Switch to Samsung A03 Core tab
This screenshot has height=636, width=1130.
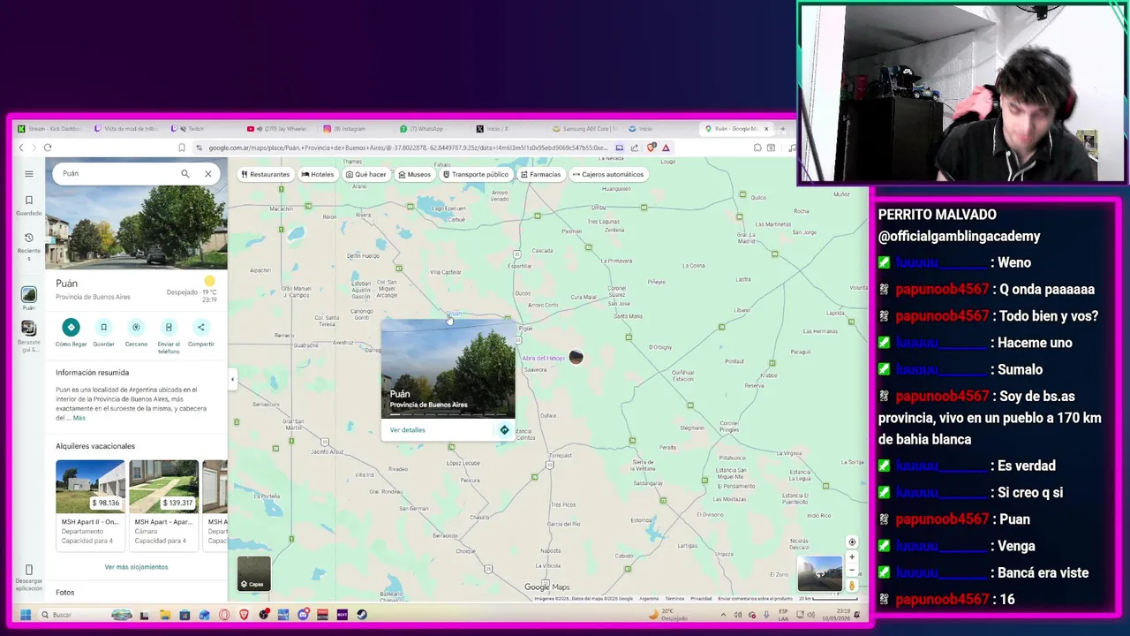click(x=584, y=129)
